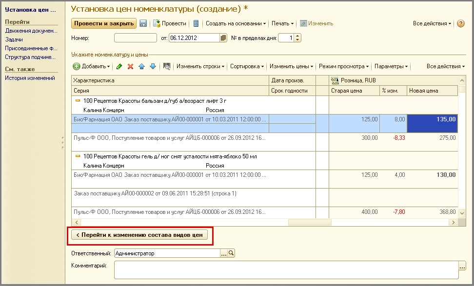
Task: Click the Характеристика column header
Action: [170, 81]
